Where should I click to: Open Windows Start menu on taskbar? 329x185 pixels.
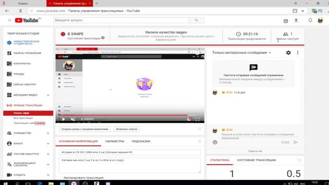point(6,183)
